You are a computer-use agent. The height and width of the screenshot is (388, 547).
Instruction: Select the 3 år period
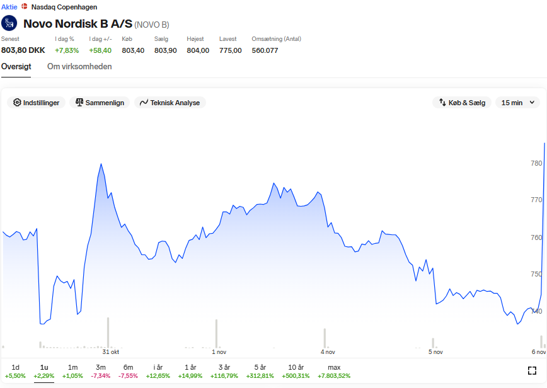224,371
